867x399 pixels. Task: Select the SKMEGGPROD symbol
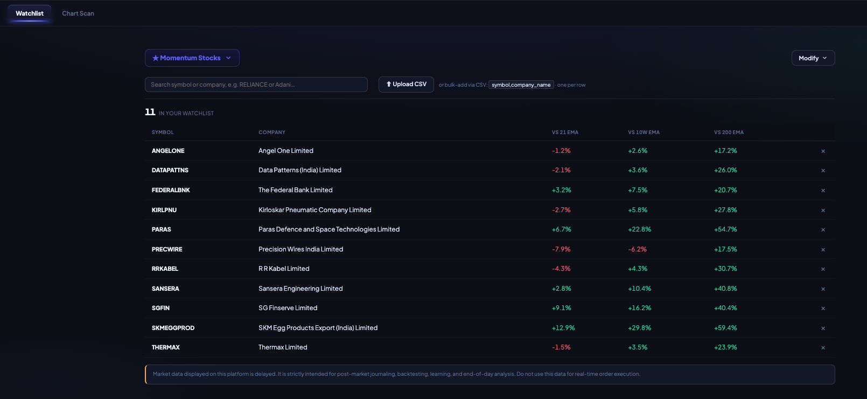point(173,328)
